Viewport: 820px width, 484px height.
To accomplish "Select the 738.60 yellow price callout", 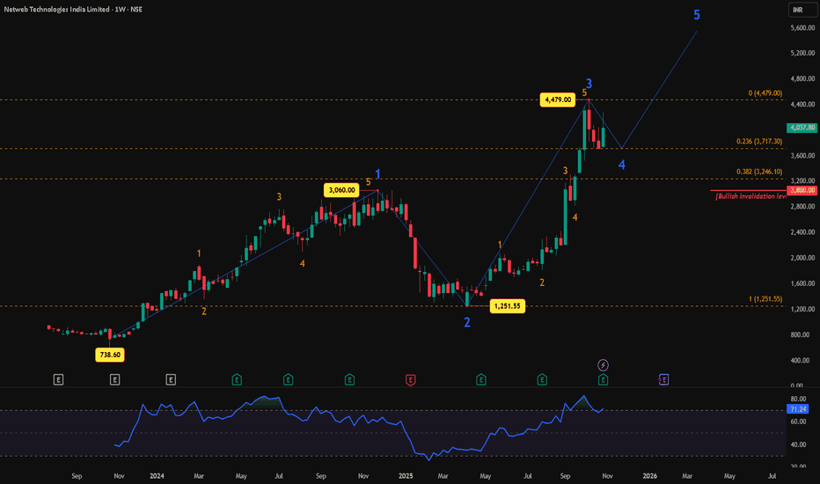I will pyautogui.click(x=110, y=355).
